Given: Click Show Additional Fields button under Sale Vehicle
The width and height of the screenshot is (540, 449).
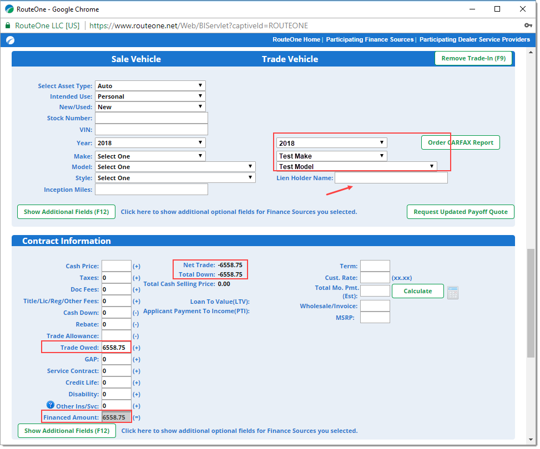Looking at the screenshot, I should (66, 212).
